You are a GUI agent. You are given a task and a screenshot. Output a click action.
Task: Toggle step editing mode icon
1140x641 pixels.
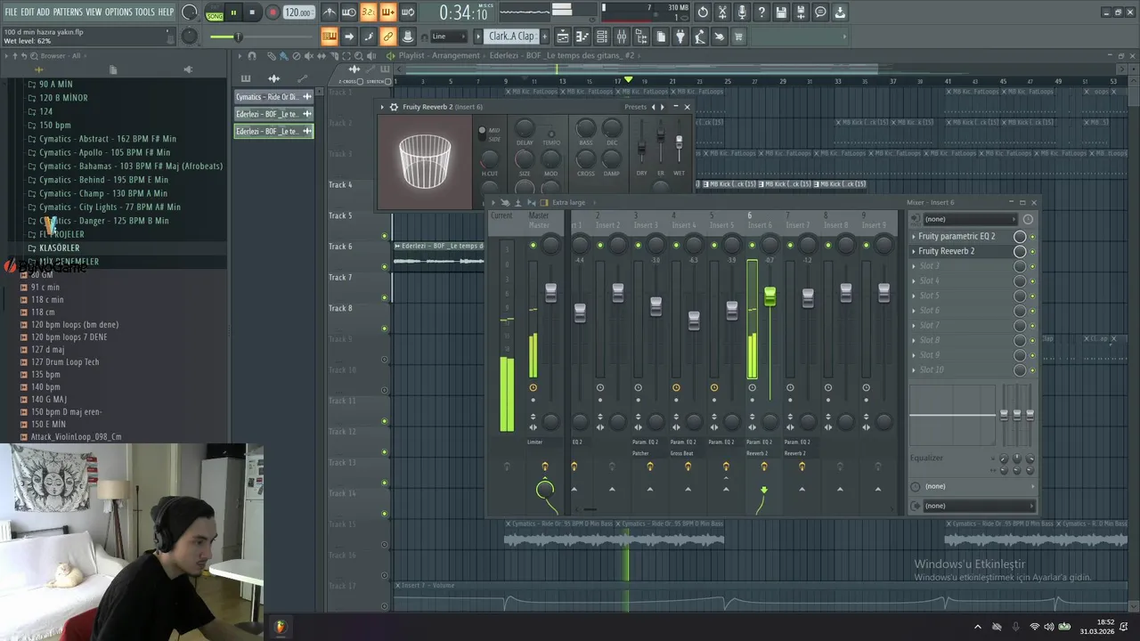(349, 37)
